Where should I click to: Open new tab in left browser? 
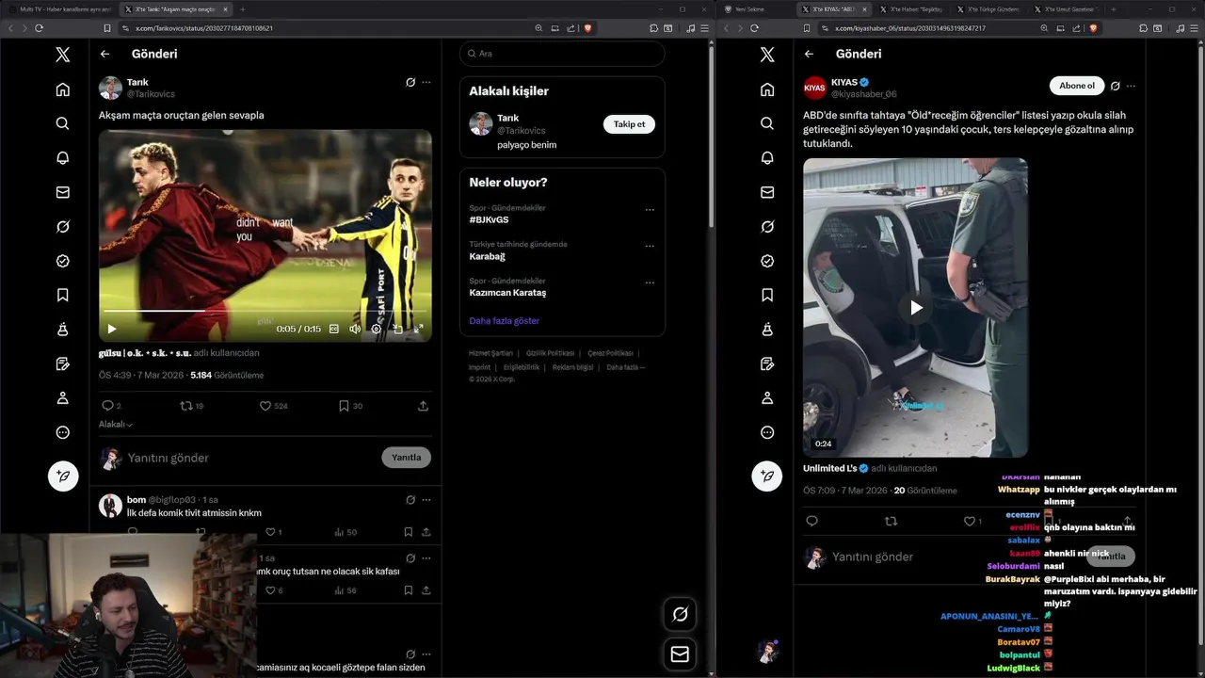tap(243, 9)
